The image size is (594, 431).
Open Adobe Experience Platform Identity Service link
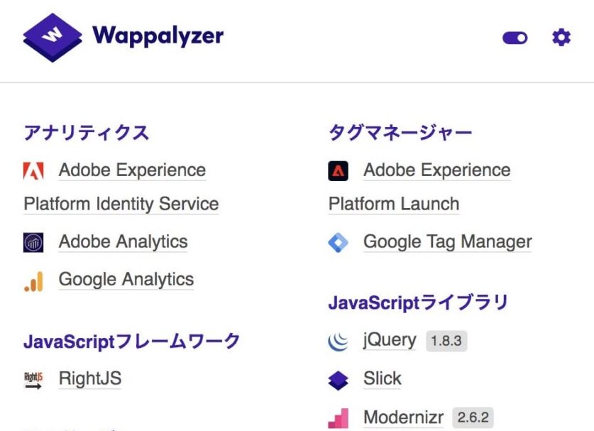point(121,187)
